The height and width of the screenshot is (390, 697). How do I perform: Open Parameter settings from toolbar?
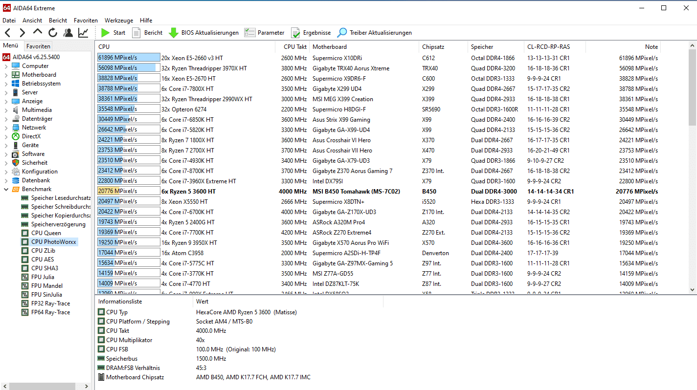pos(264,33)
